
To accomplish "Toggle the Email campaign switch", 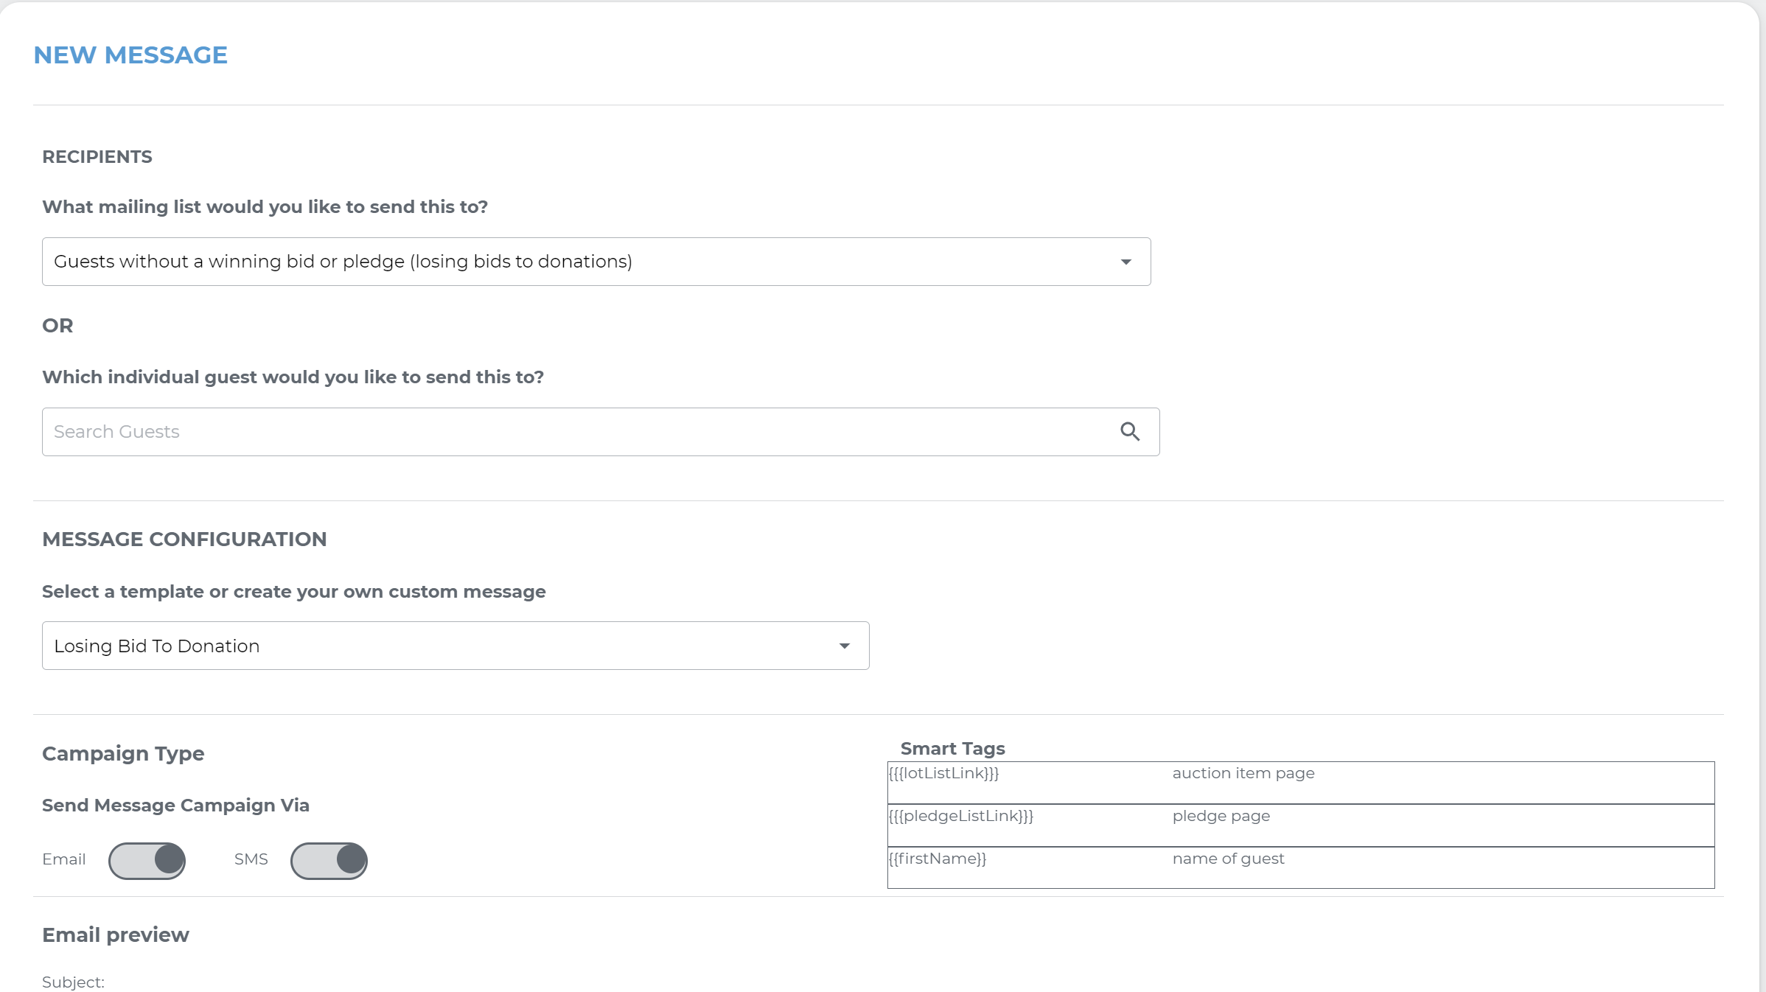I will (x=147, y=860).
